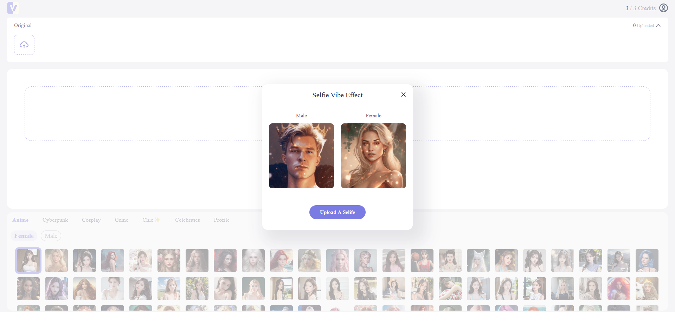The width and height of the screenshot is (675, 312).
Task: Click the purple V logo icon
Action: 13,8
